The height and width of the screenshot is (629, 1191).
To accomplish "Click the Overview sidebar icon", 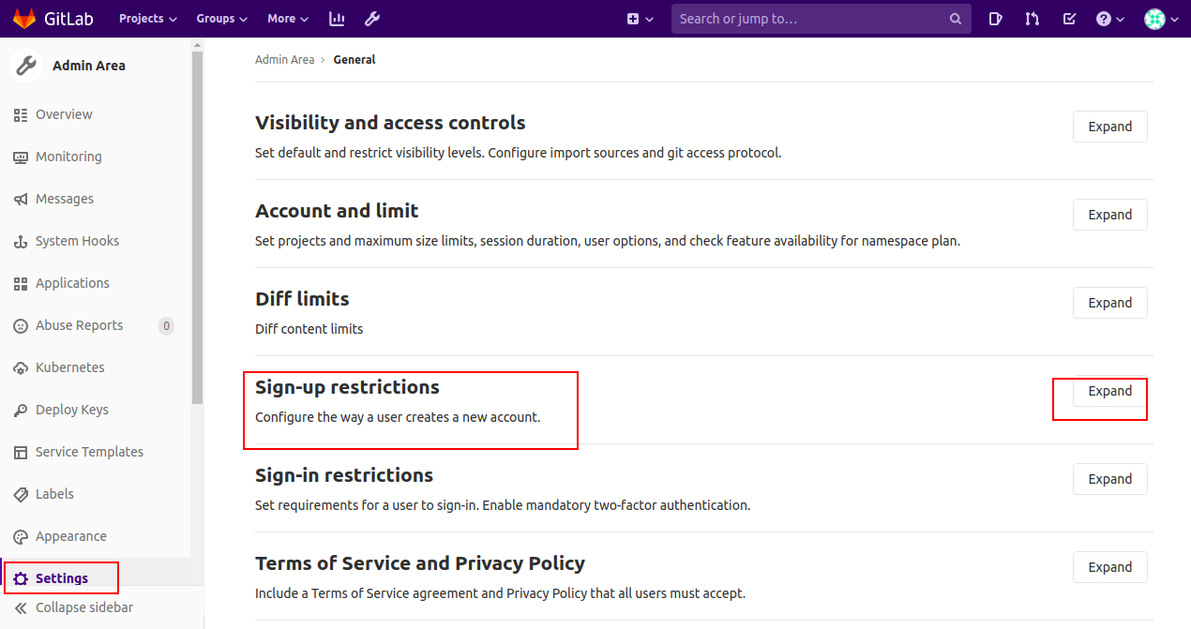I will (21, 114).
